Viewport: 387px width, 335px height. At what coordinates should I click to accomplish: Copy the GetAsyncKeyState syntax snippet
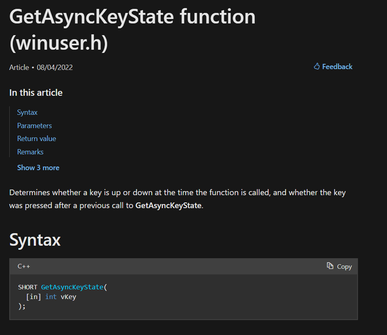pyautogui.click(x=339, y=266)
